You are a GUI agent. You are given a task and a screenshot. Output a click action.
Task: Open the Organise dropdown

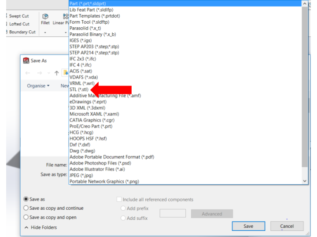38,86
